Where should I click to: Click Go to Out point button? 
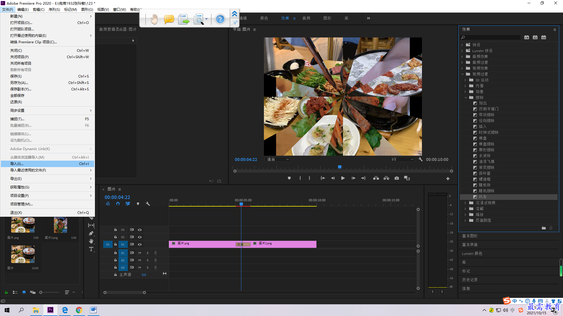[363, 178]
